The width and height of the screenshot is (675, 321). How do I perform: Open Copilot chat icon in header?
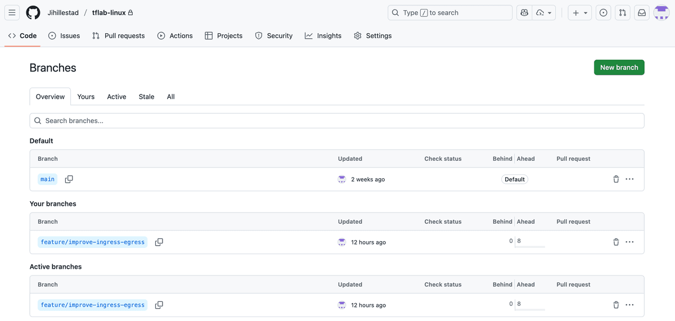pos(524,12)
